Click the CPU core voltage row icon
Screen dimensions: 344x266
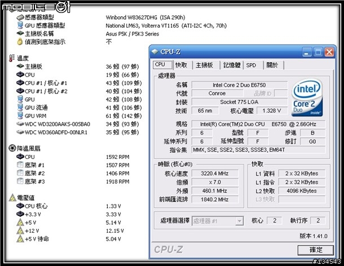pos(20,206)
